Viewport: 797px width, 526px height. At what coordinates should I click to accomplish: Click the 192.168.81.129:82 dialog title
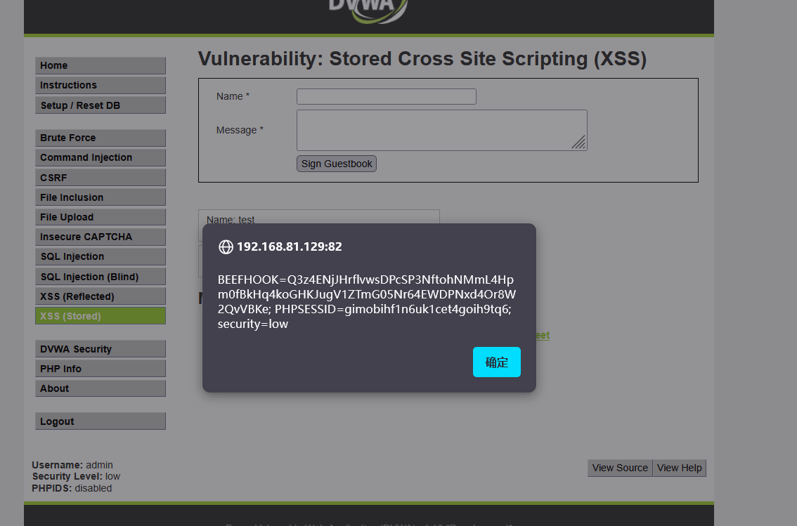click(290, 246)
